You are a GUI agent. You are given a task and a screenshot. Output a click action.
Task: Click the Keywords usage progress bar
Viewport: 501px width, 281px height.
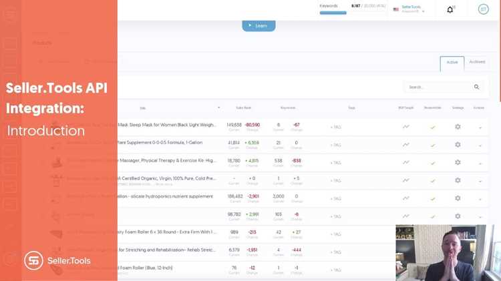[333, 13]
